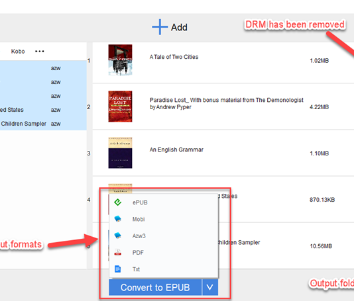This screenshot has width=354, height=301.
Task: Click the Convert to EPUB button
Action: tap(155, 287)
